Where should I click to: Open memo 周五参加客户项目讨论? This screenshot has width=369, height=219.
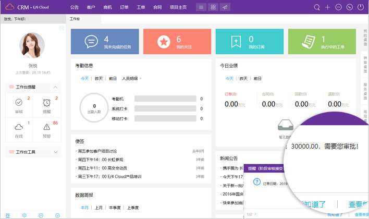[x=104, y=151]
